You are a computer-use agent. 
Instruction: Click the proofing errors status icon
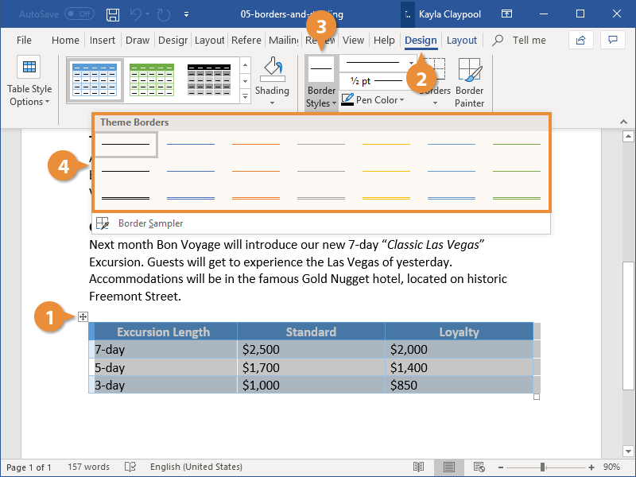[130, 467]
